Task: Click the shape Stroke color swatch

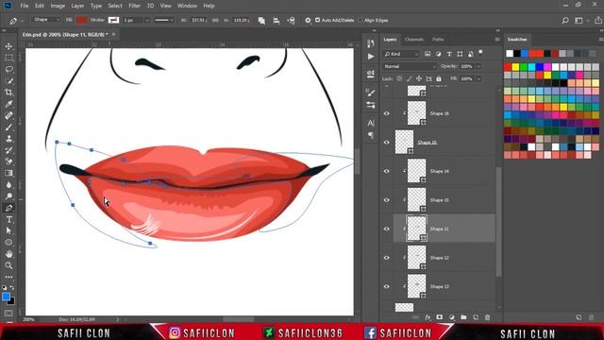Action: pyautogui.click(x=113, y=20)
